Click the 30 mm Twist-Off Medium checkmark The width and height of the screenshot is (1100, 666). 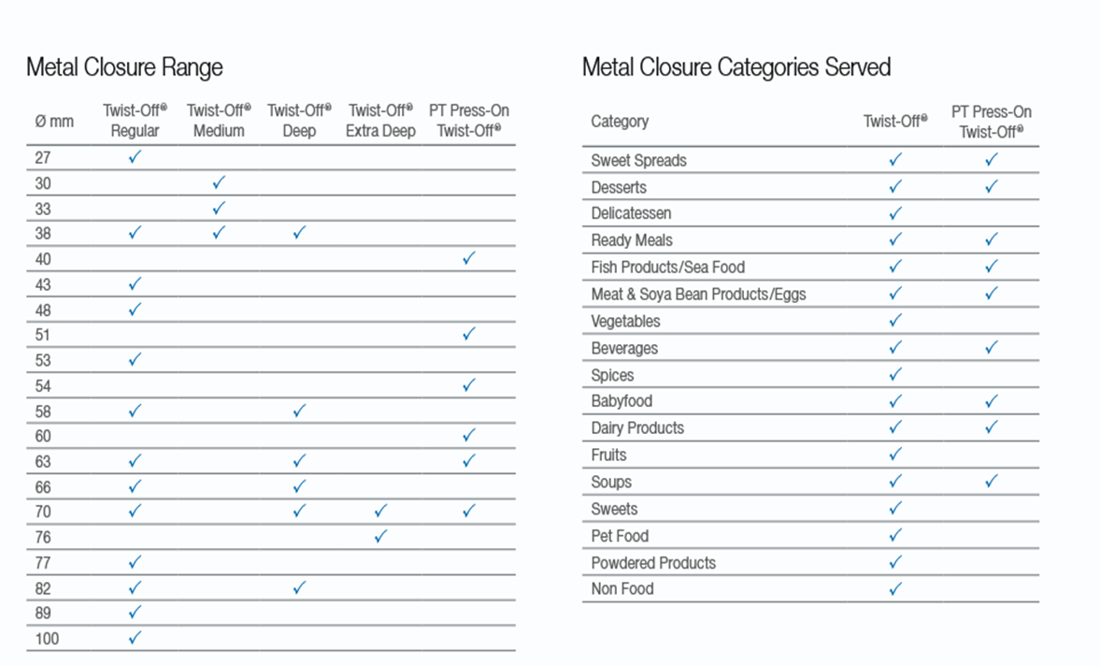coord(219,182)
